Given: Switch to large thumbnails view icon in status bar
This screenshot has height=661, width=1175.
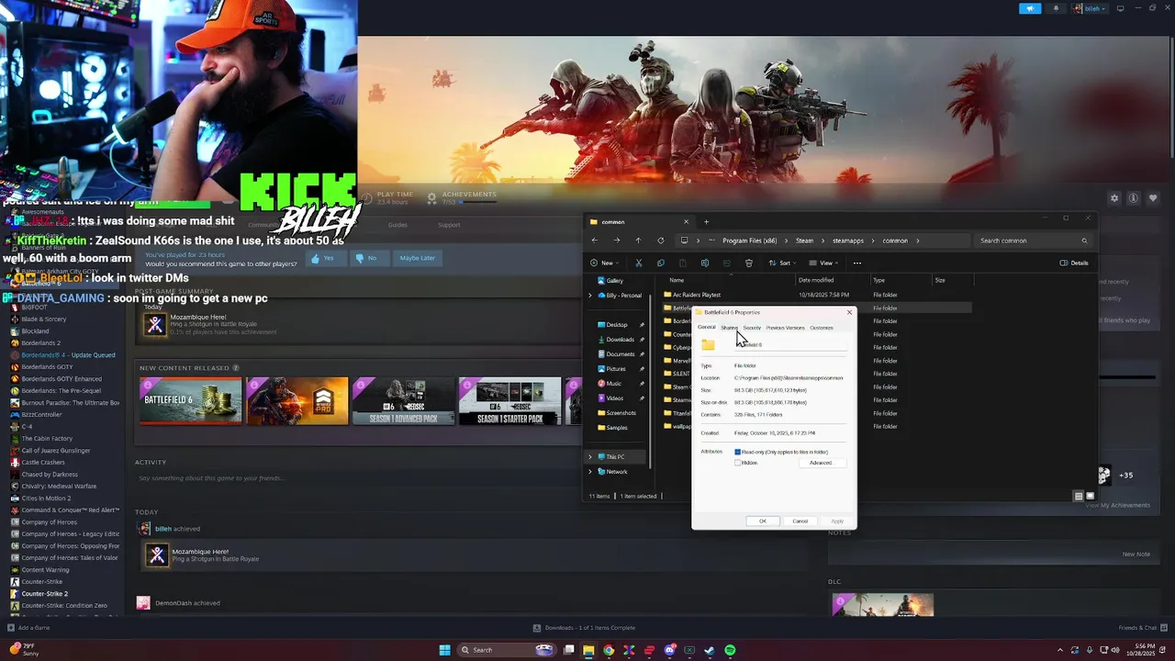Looking at the screenshot, I should pyautogui.click(x=1091, y=496).
